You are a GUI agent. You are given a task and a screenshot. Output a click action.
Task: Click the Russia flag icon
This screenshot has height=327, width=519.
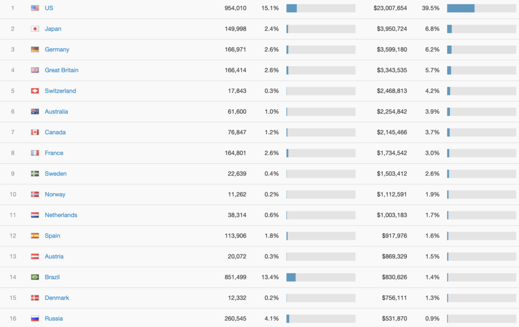click(35, 319)
